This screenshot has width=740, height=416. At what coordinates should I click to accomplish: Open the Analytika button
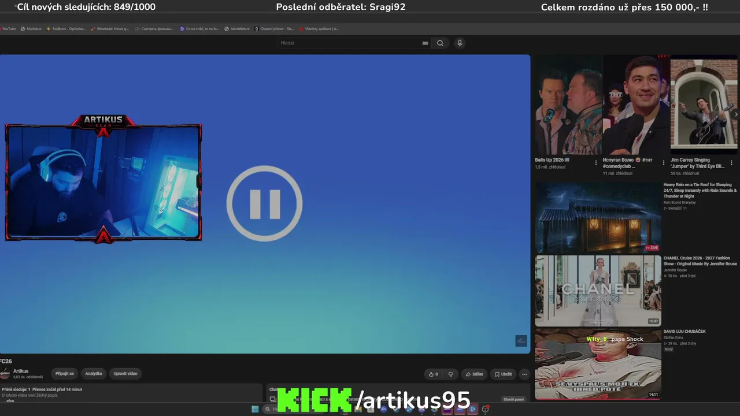pyautogui.click(x=94, y=374)
